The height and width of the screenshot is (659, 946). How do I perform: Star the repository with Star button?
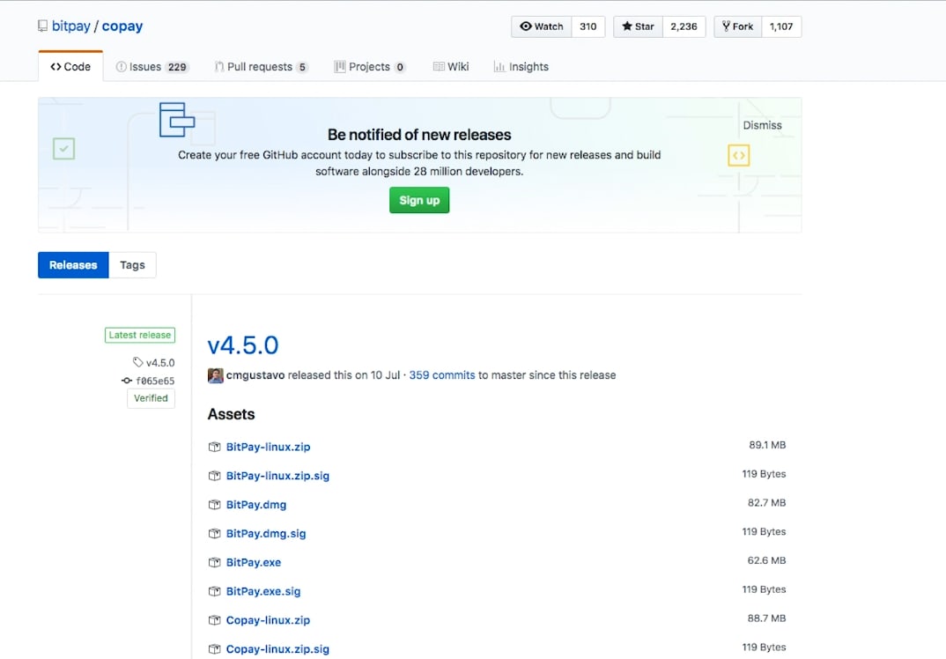(x=638, y=26)
